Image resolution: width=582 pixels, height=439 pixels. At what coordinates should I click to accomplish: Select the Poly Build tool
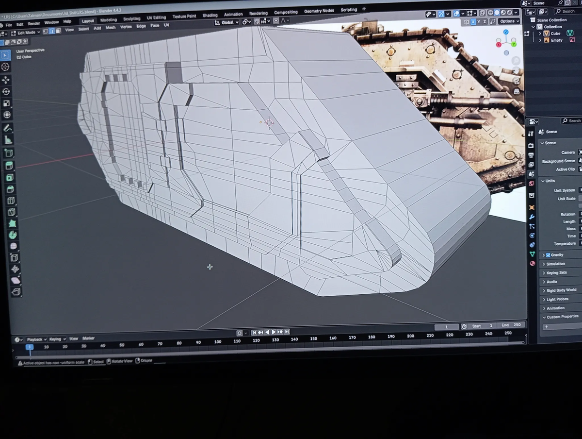click(13, 223)
